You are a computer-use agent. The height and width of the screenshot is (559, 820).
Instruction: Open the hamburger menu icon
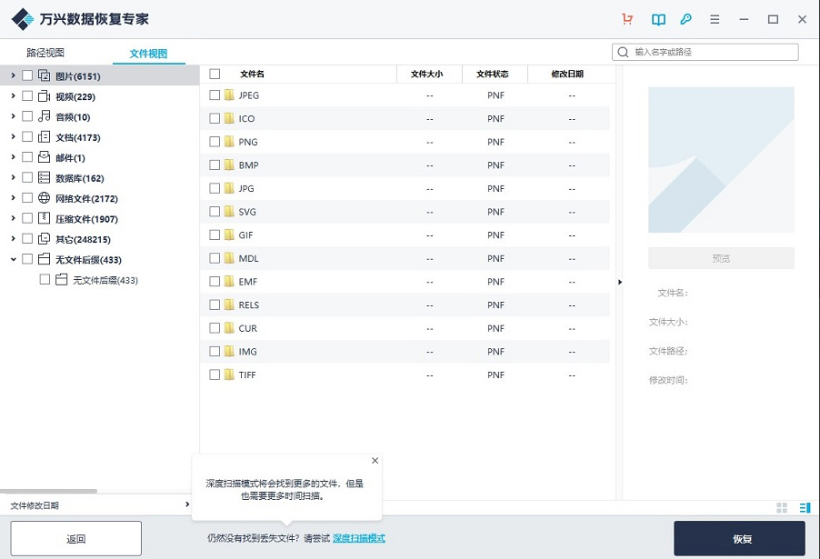[x=715, y=18]
